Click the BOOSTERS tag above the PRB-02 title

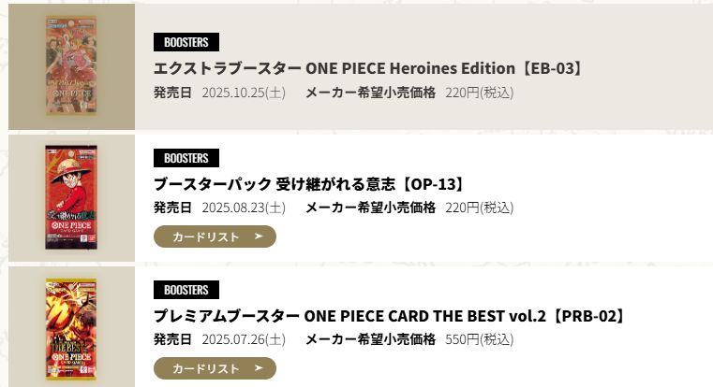pyautogui.click(x=186, y=290)
